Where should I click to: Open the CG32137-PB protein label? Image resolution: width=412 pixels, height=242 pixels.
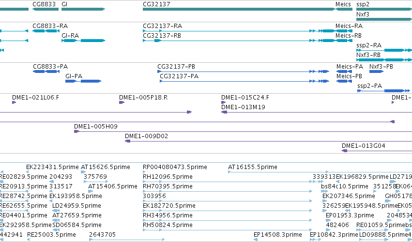(176, 67)
